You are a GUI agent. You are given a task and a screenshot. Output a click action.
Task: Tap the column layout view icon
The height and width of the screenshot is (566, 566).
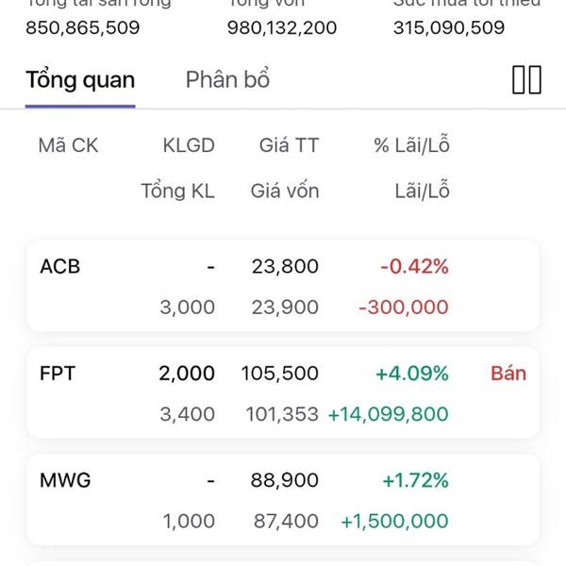click(526, 80)
